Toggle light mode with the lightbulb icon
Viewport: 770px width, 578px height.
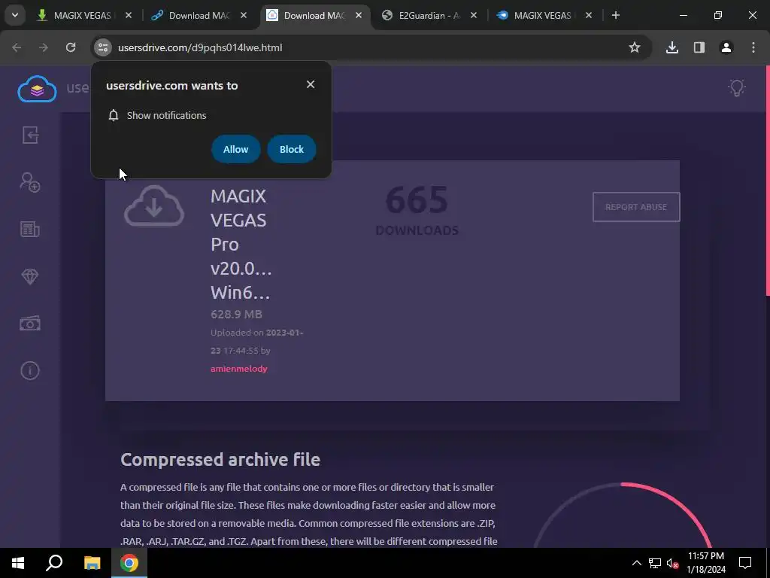point(737,88)
